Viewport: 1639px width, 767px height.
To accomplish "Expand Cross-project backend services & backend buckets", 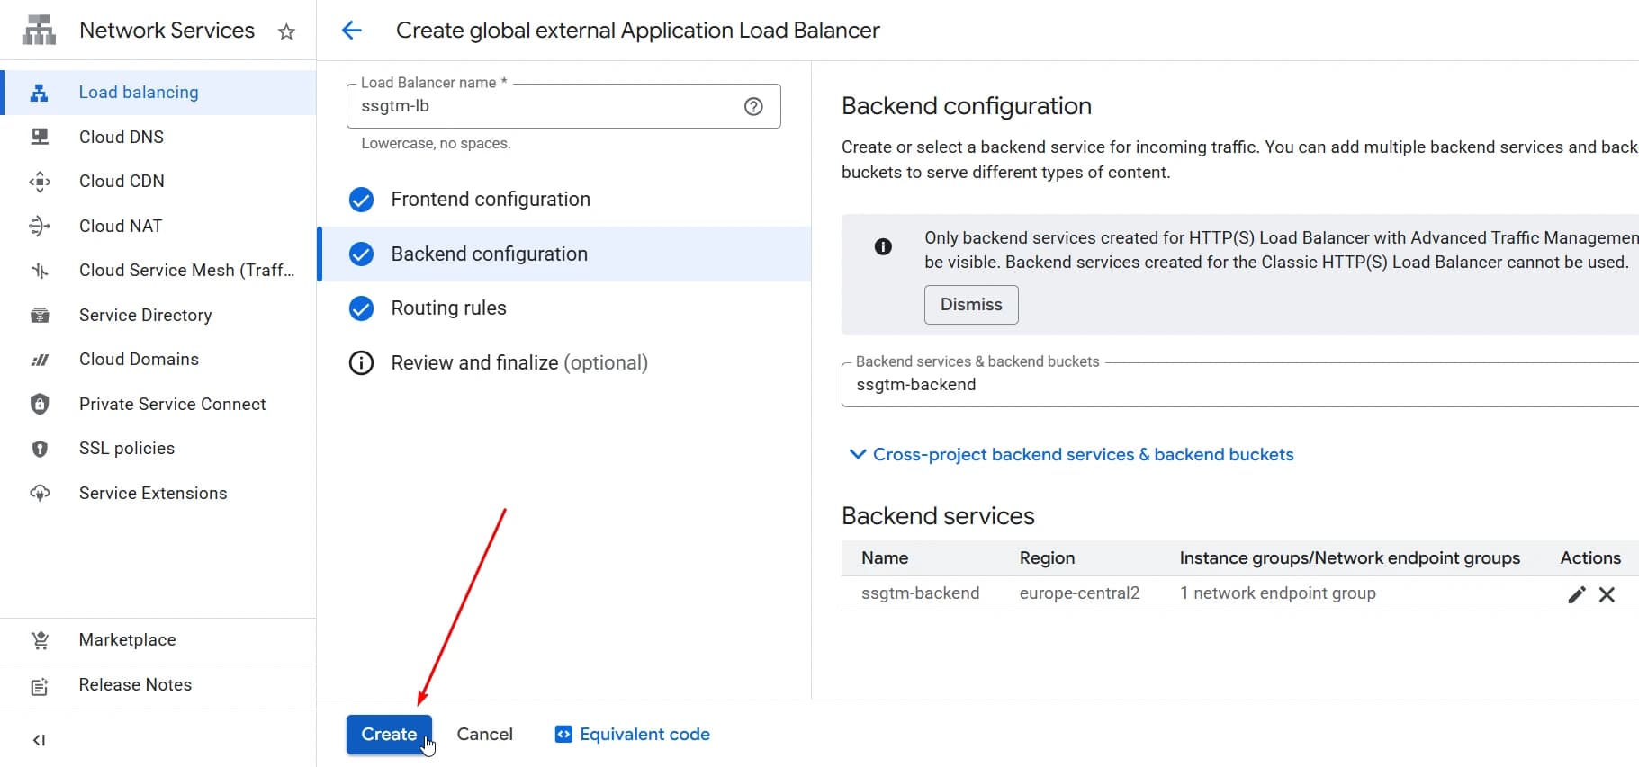I will click(1071, 455).
